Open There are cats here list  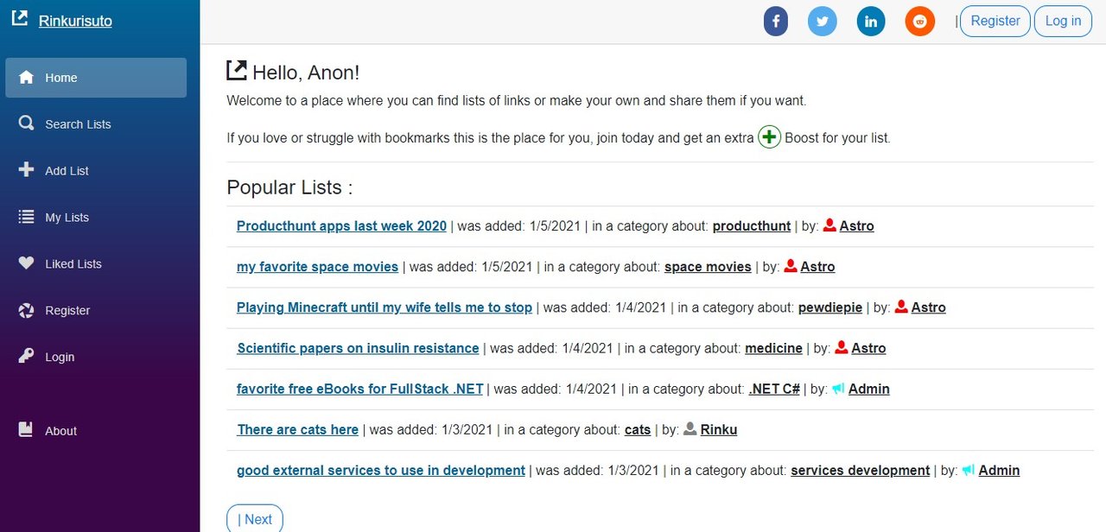297,429
